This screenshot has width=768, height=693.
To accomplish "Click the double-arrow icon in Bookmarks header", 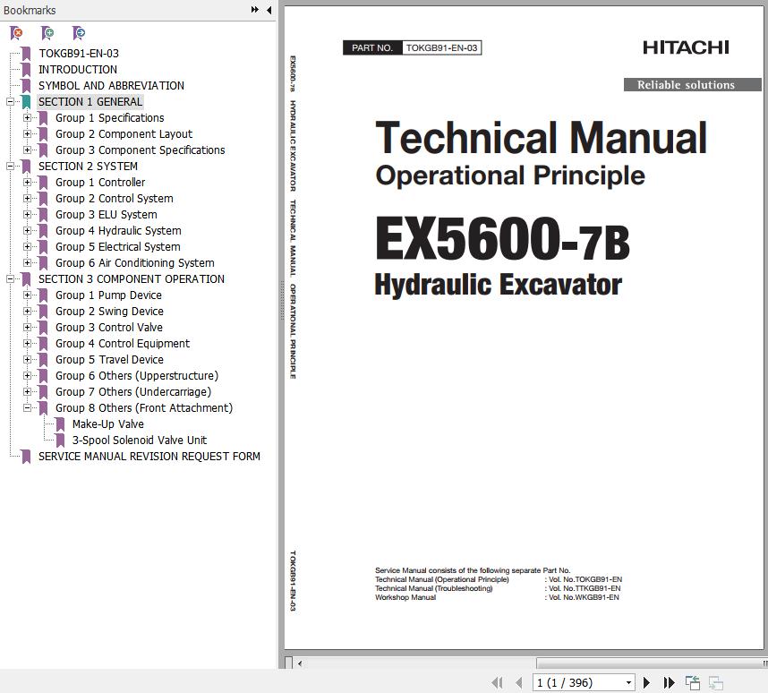I will 255,10.
